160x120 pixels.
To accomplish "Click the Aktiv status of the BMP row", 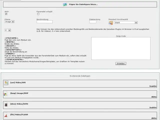I will (x=154, y=97).
